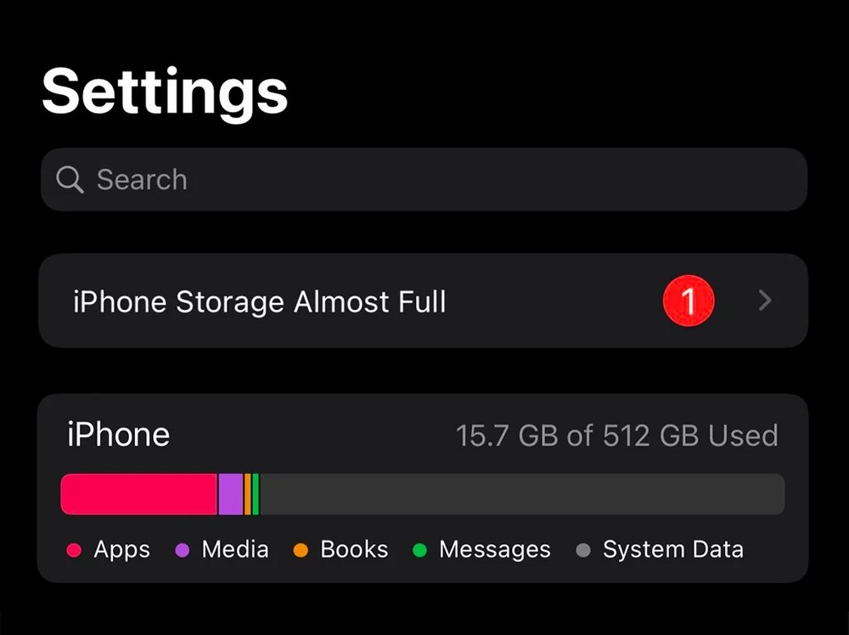Tap the red notification badge

coord(689,301)
